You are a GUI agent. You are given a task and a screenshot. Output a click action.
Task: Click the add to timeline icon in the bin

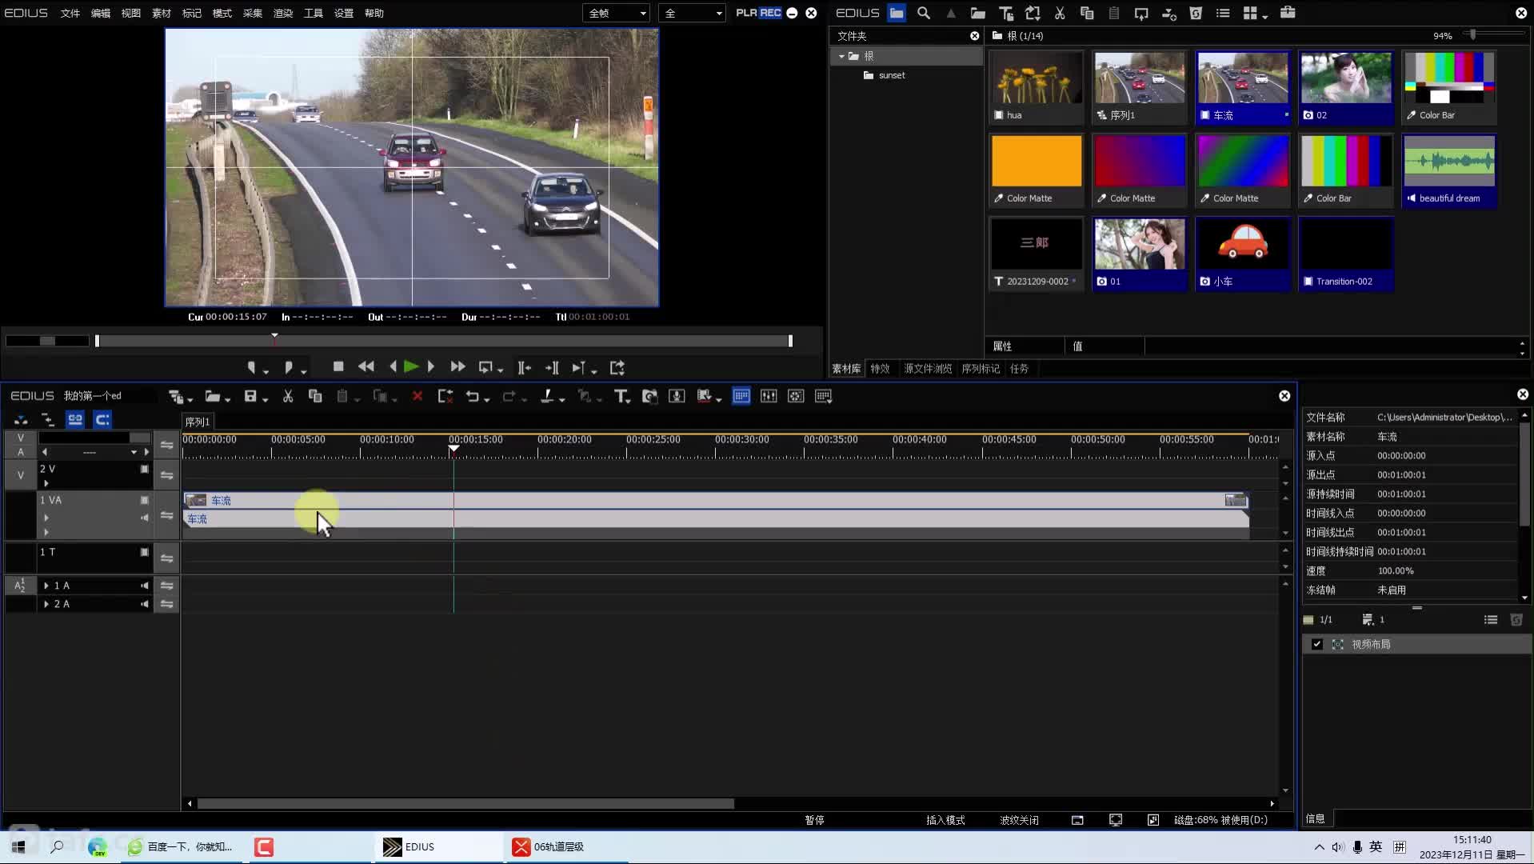[1168, 13]
